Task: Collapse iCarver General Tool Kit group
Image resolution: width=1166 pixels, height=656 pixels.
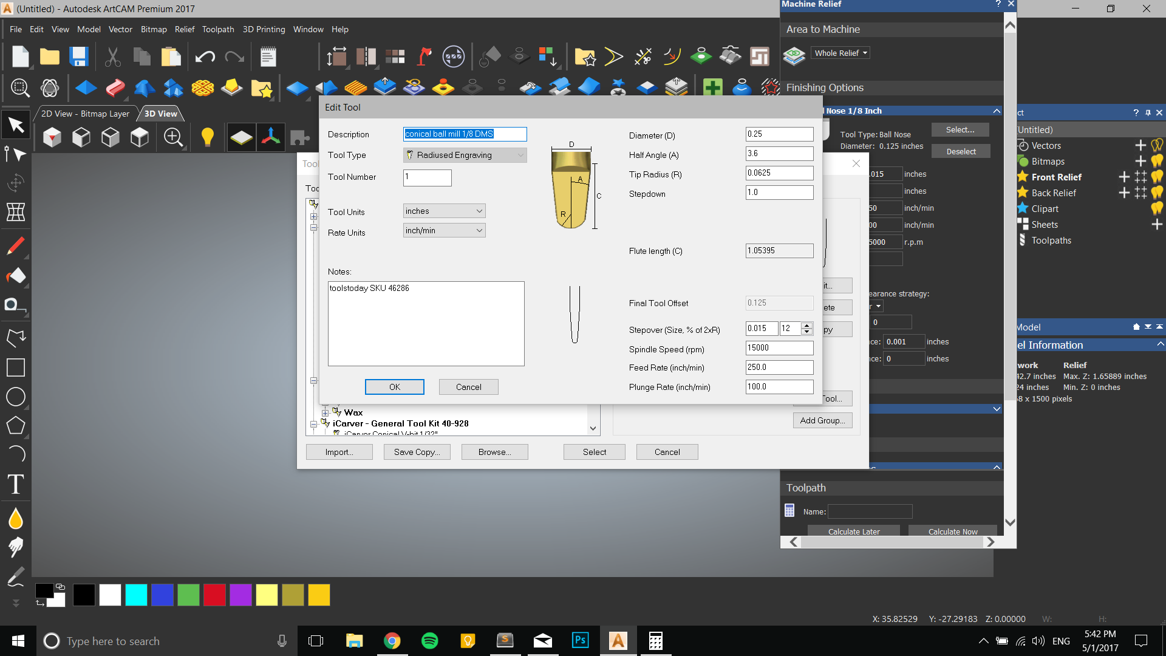Action: (314, 424)
